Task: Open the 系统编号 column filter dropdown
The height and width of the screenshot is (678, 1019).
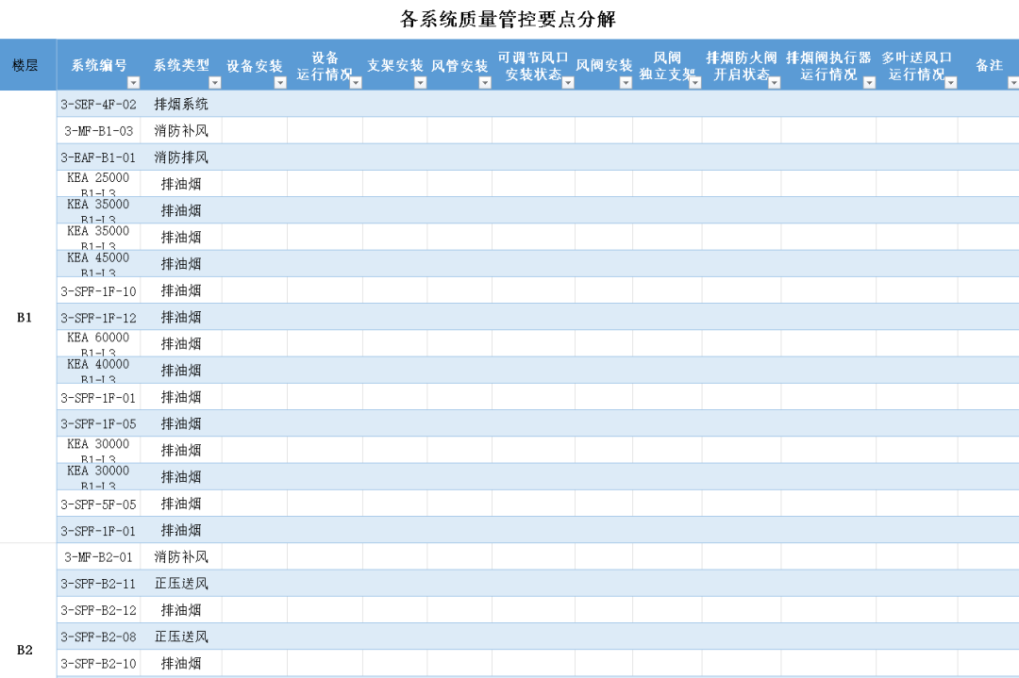Action: (132, 83)
